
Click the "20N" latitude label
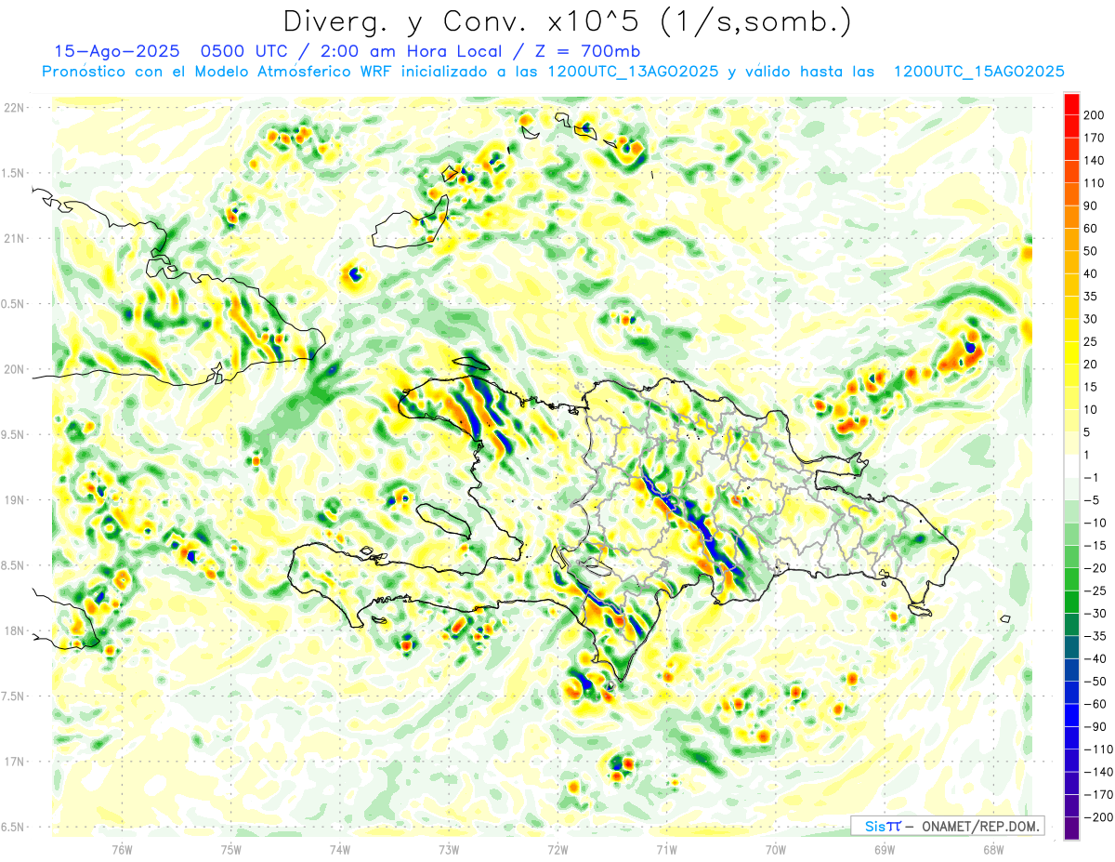[x=14, y=369]
